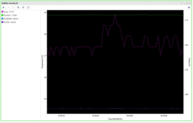The width and height of the screenshot is (193, 123).
Task: Click the purple VCCINT color swatch
Action: coord(2,22)
